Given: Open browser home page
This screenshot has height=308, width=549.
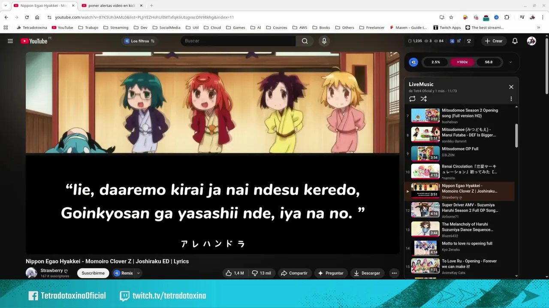Looking at the screenshot, I should [x=37, y=17].
